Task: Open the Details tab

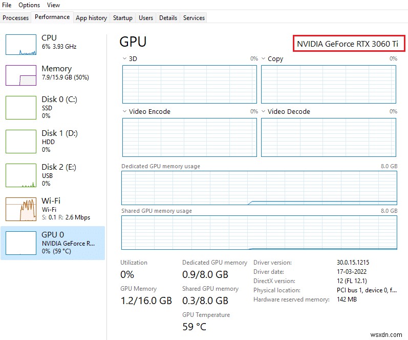Action: click(x=168, y=18)
